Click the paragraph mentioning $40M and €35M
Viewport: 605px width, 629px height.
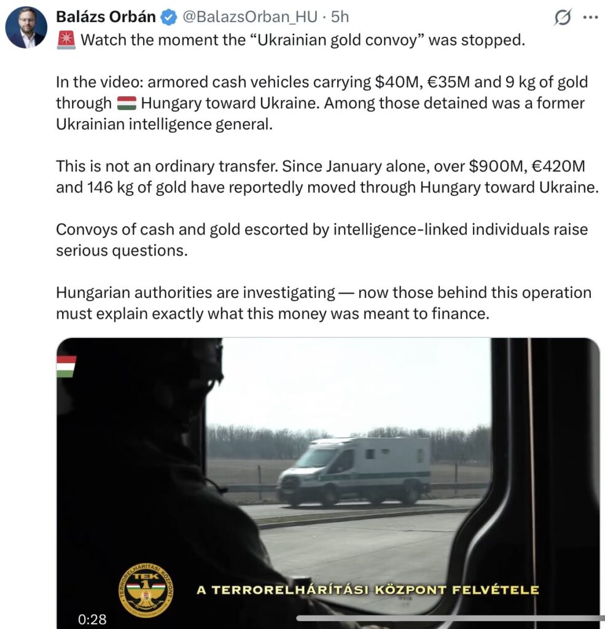pyautogui.click(x=322, y=103)
